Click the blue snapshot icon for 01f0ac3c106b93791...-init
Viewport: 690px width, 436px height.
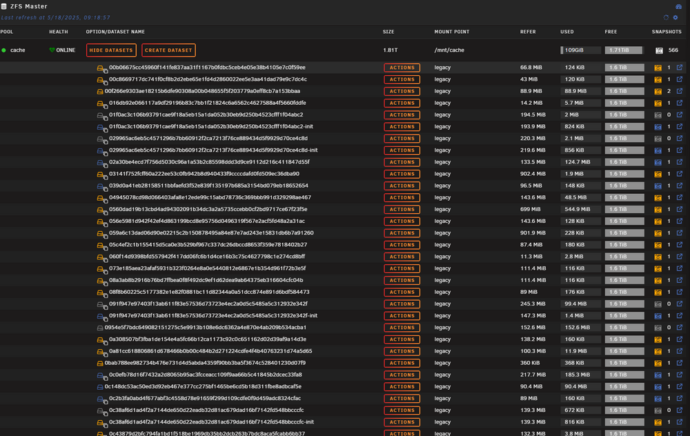[658, 127]
